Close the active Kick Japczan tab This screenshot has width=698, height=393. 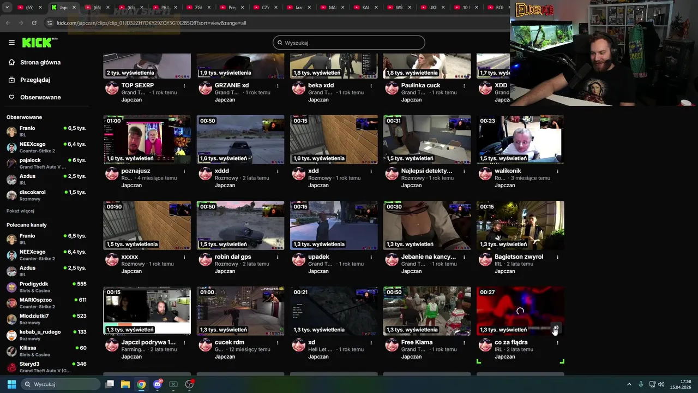click(74, 8)
